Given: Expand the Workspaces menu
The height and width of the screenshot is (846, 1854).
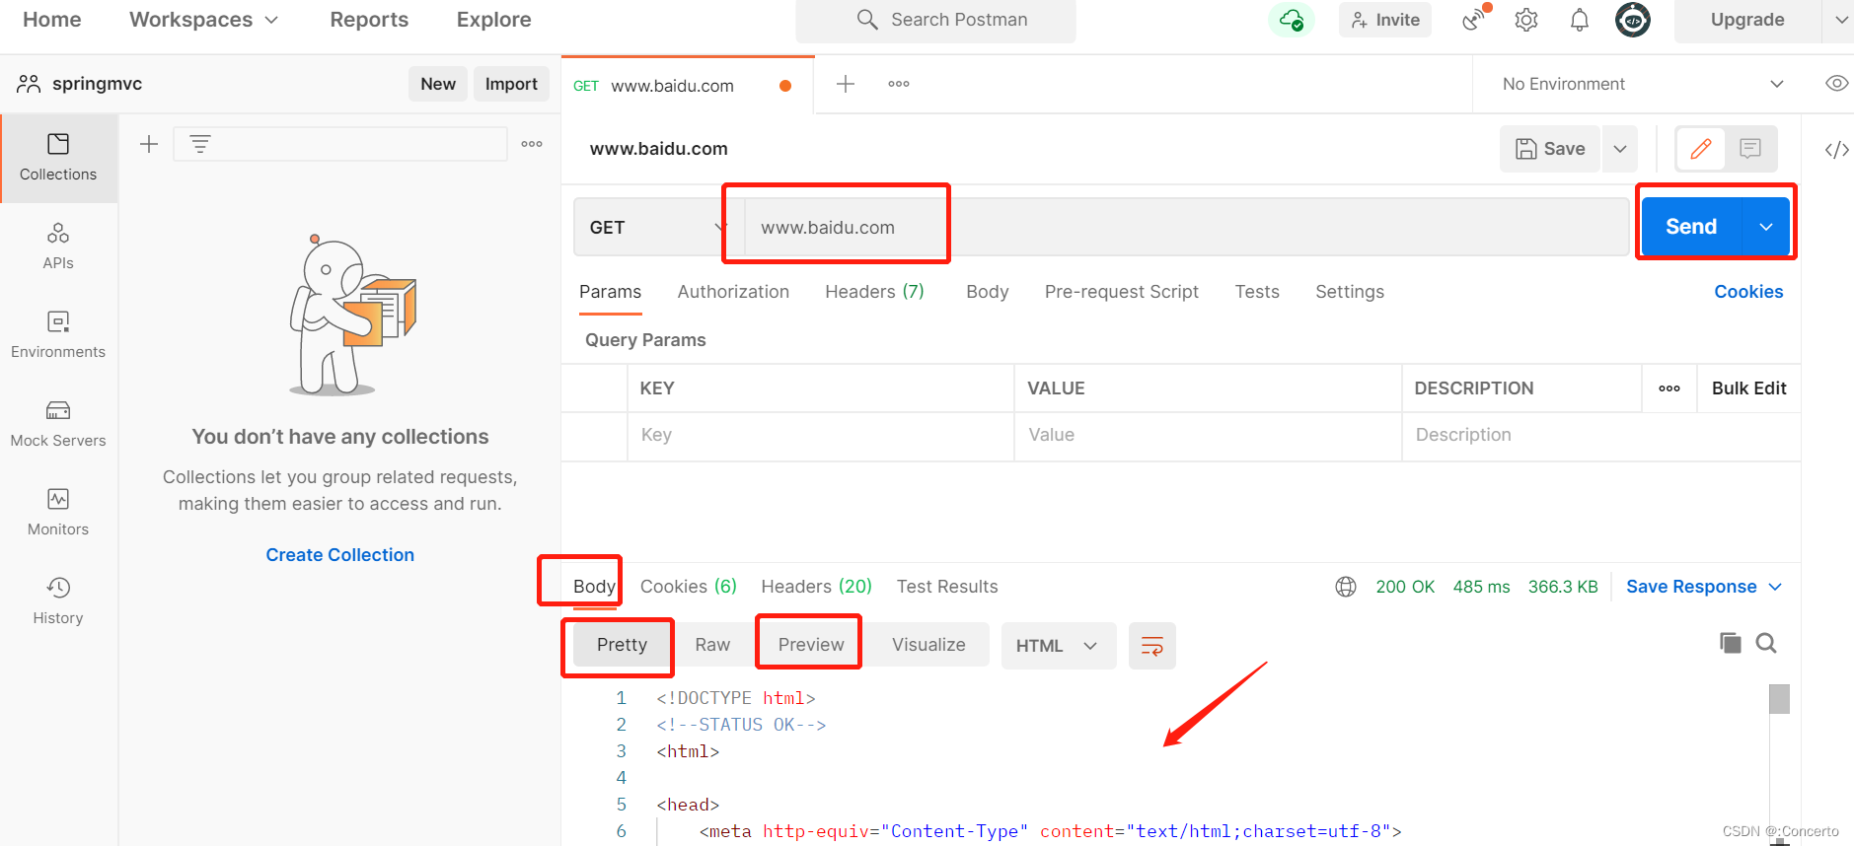Looking at the screenshot, I should (x=203, y=20).
